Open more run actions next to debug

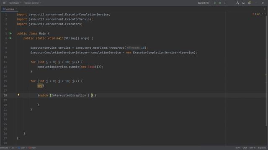(225, 3)
